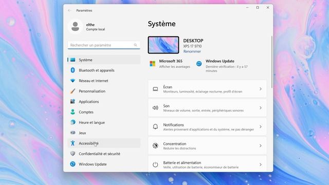Click the Windows Update icon in sidebar
This screenshot has height=185, width=329.
(x=73, y=164)
